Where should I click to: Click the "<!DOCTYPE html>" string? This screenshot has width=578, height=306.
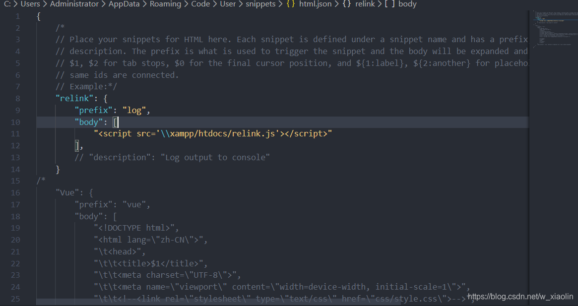click(x=134, y=228)
